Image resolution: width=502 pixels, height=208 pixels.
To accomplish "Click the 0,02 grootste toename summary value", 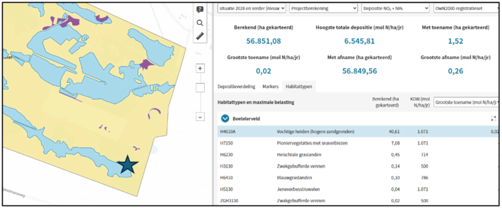I will tap(264, 71).
